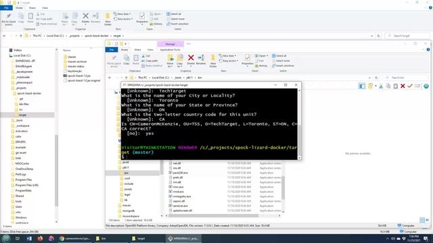Click Windows Start button
The height and width of the screenshot is (243, 433).
tap(6, 238)
